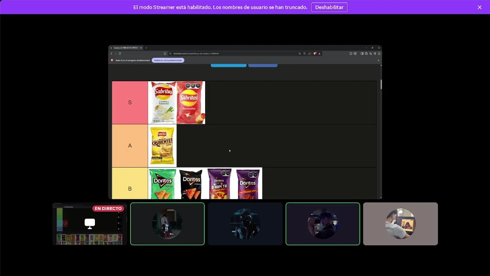Select the green Doritos bag
The image size is (490, 276).
click(162, 184)
